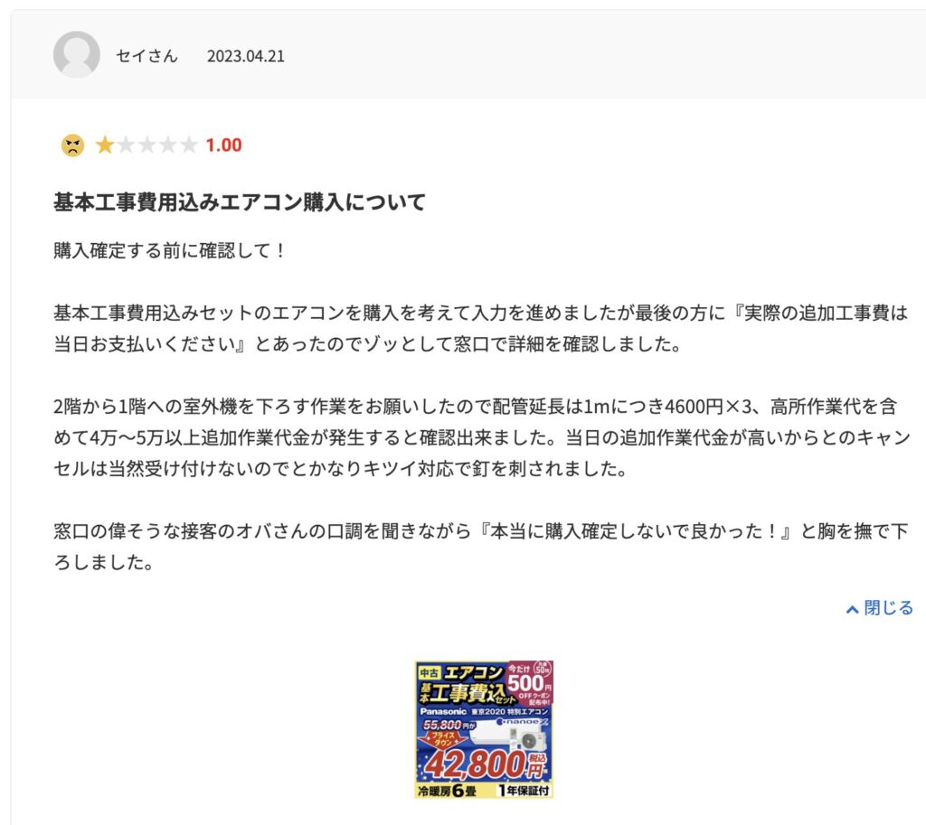
Task: Click the paragraph starting 窓口の偉そうな接客
Action: (481, 547)
